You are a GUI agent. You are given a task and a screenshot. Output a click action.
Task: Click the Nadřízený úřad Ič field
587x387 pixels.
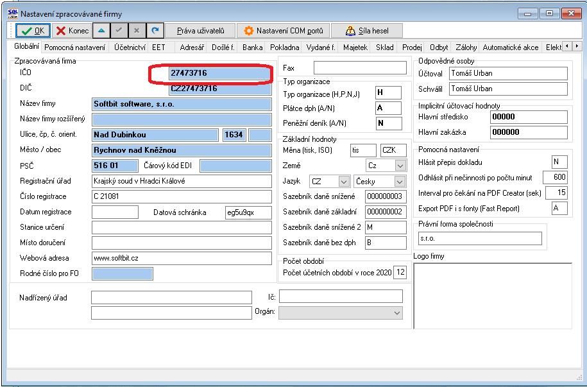pos(341,296)
